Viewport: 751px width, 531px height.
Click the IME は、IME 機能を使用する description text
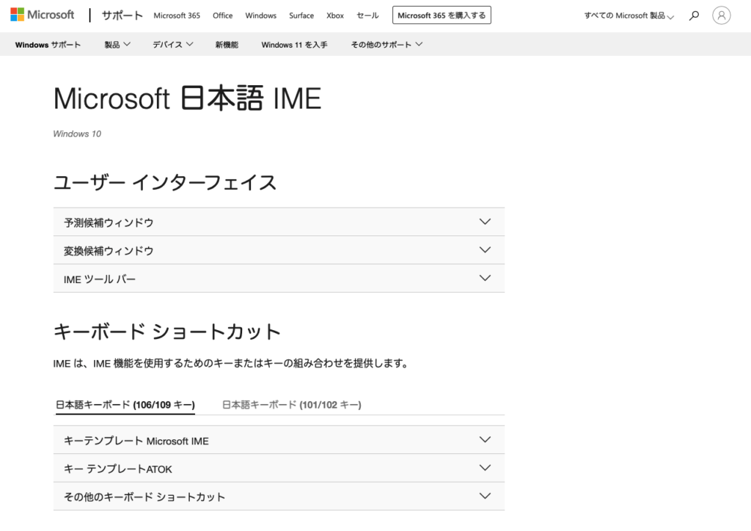click(231, 364)
